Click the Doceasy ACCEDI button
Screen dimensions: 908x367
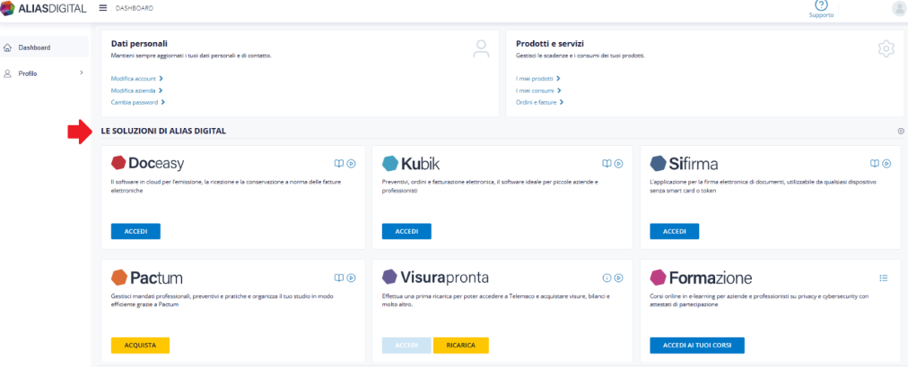point(135,231)
